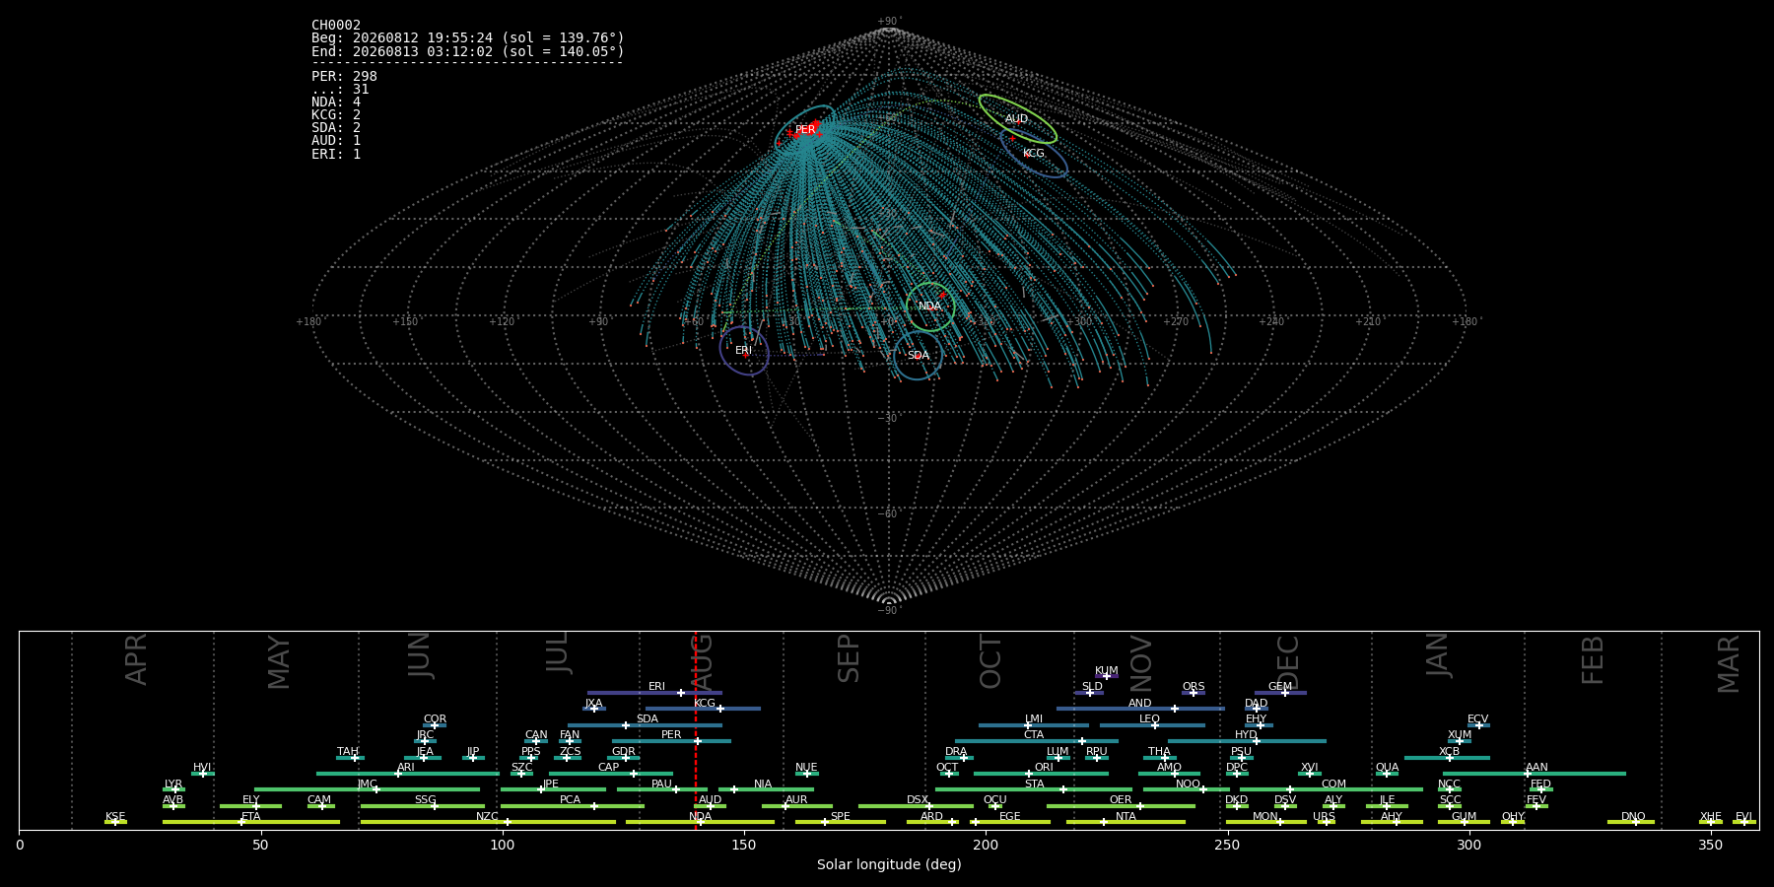Image resolution: width=1774 pixels, height=887 pixels.
Task: Select the CAP shower bar in timeline
Action: 611,774
